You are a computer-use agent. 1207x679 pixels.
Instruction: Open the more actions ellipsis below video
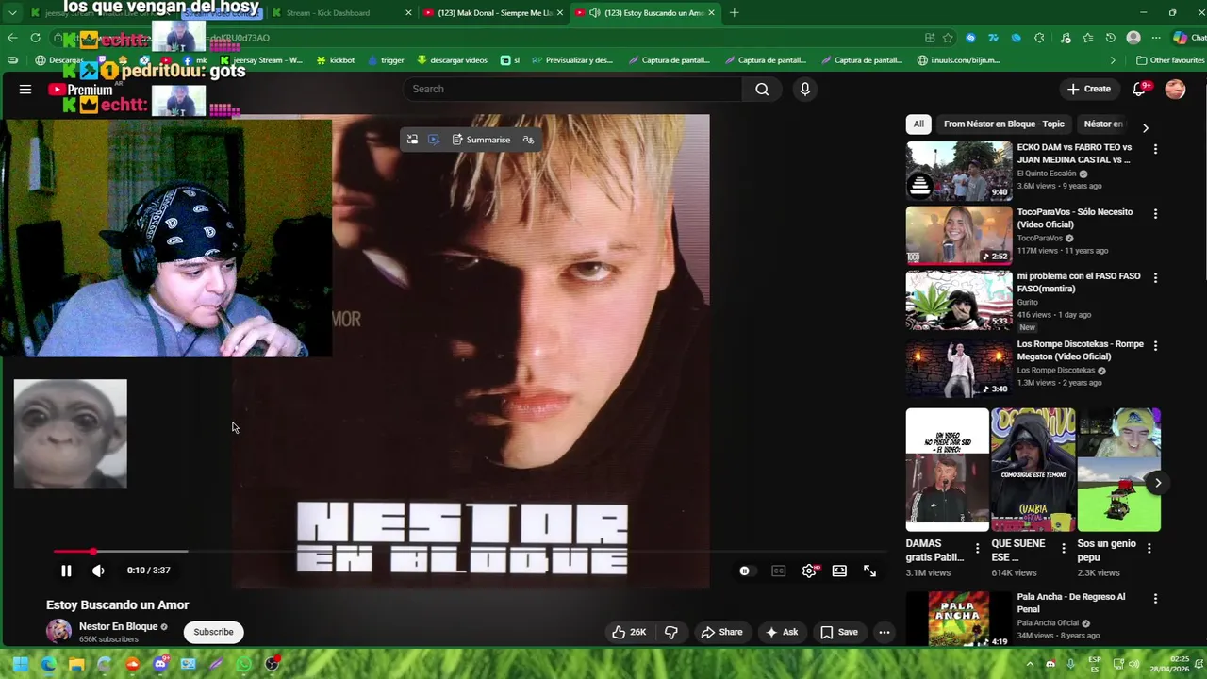(x=884, y=632)
